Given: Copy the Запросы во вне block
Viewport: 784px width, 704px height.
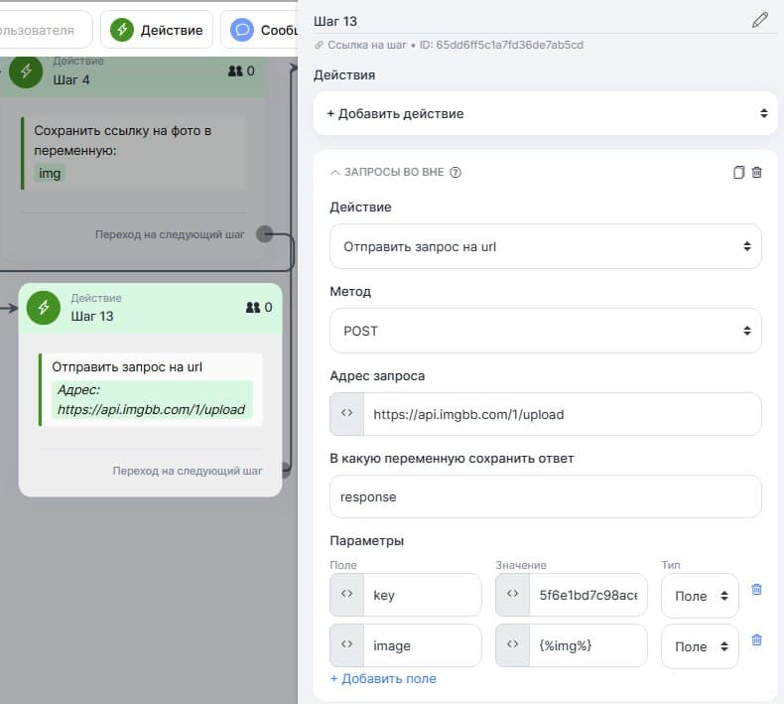Looking at the screenshot, I should [x=738, y=173].
